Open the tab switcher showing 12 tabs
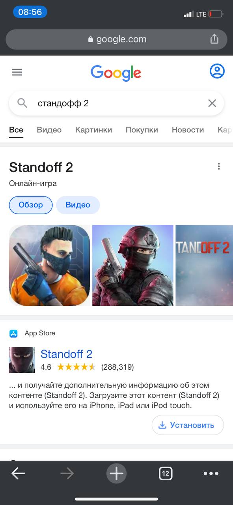233x505 pixels. tap(166, 473)
